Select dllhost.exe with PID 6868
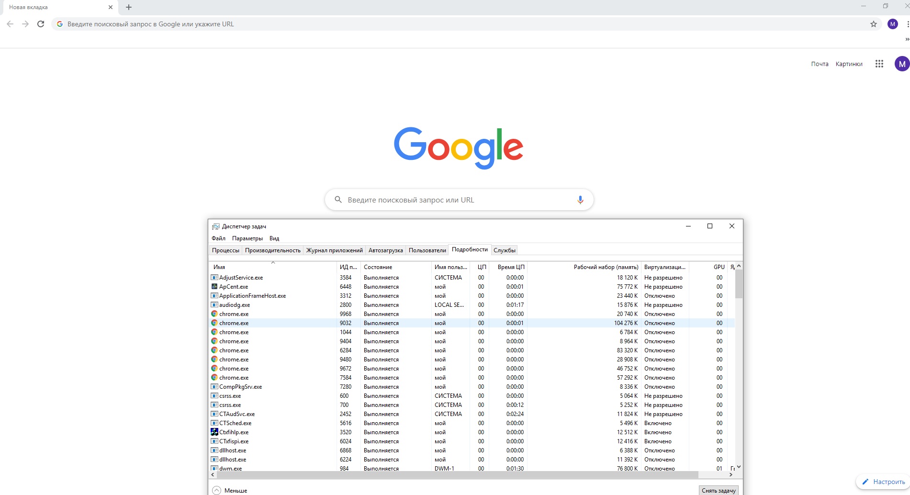Viewport: 910px width, 495px height. point(472,450)
